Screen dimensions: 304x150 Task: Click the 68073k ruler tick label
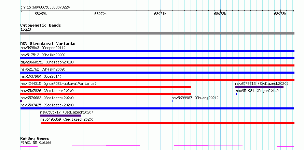point(280,14)
